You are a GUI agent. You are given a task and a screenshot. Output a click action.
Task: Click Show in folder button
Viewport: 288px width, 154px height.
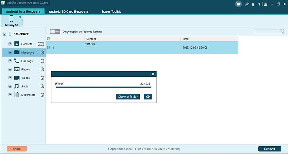[x=127, y=97]
